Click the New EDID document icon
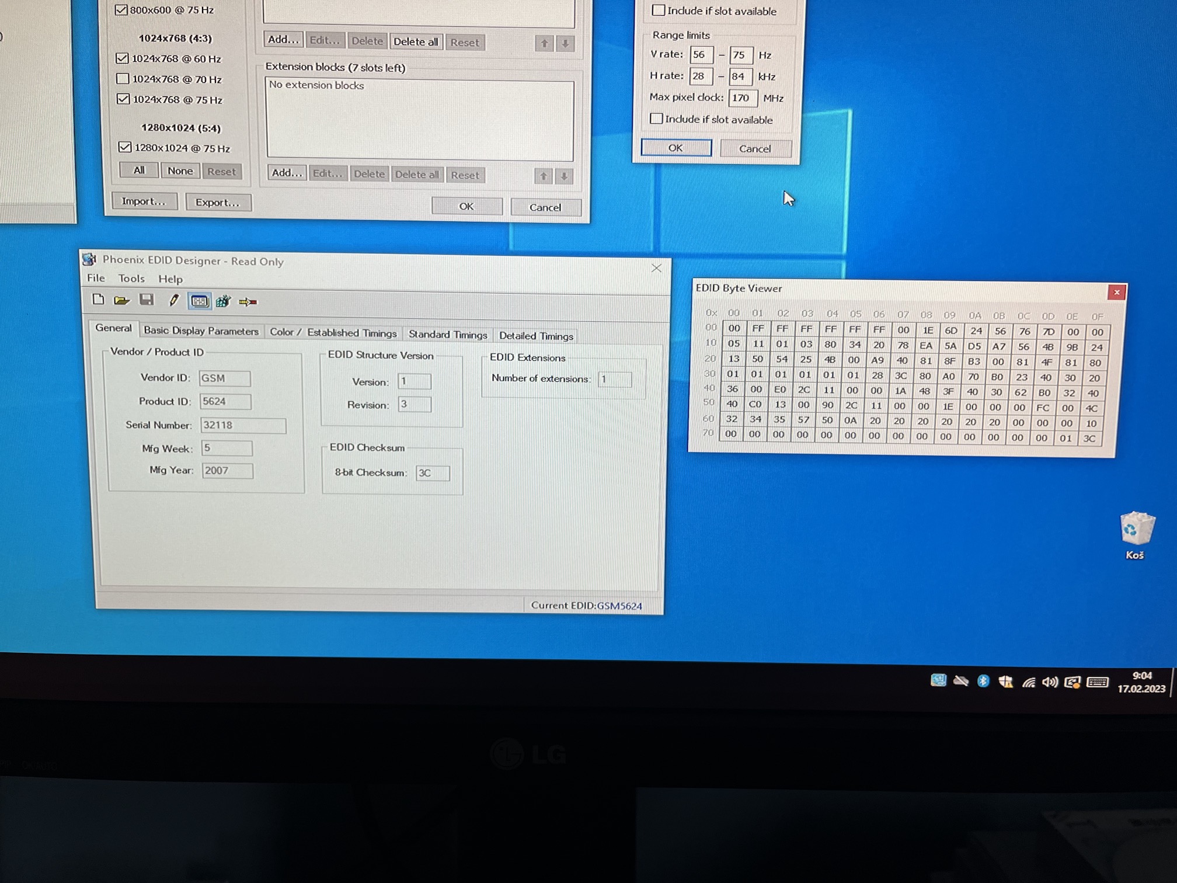 [x=98, y=300]
